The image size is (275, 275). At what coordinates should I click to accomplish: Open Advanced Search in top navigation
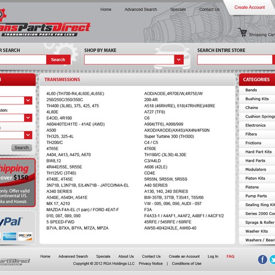point(141,9)
